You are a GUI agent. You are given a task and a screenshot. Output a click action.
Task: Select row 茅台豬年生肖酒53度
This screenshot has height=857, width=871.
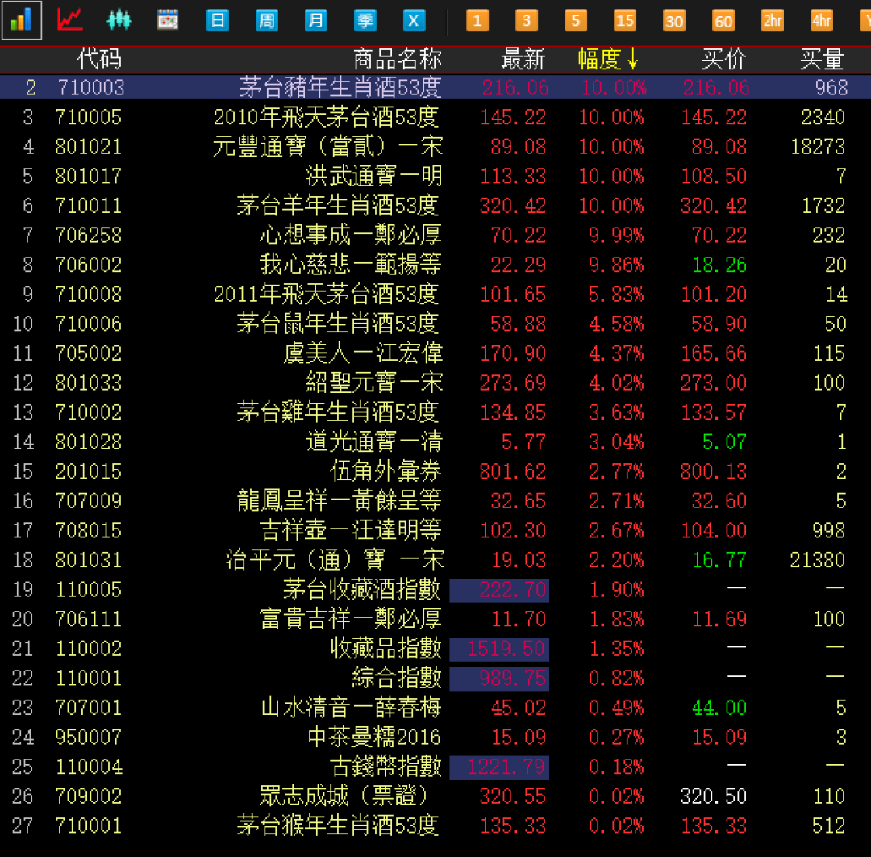(x=435, y=87)
